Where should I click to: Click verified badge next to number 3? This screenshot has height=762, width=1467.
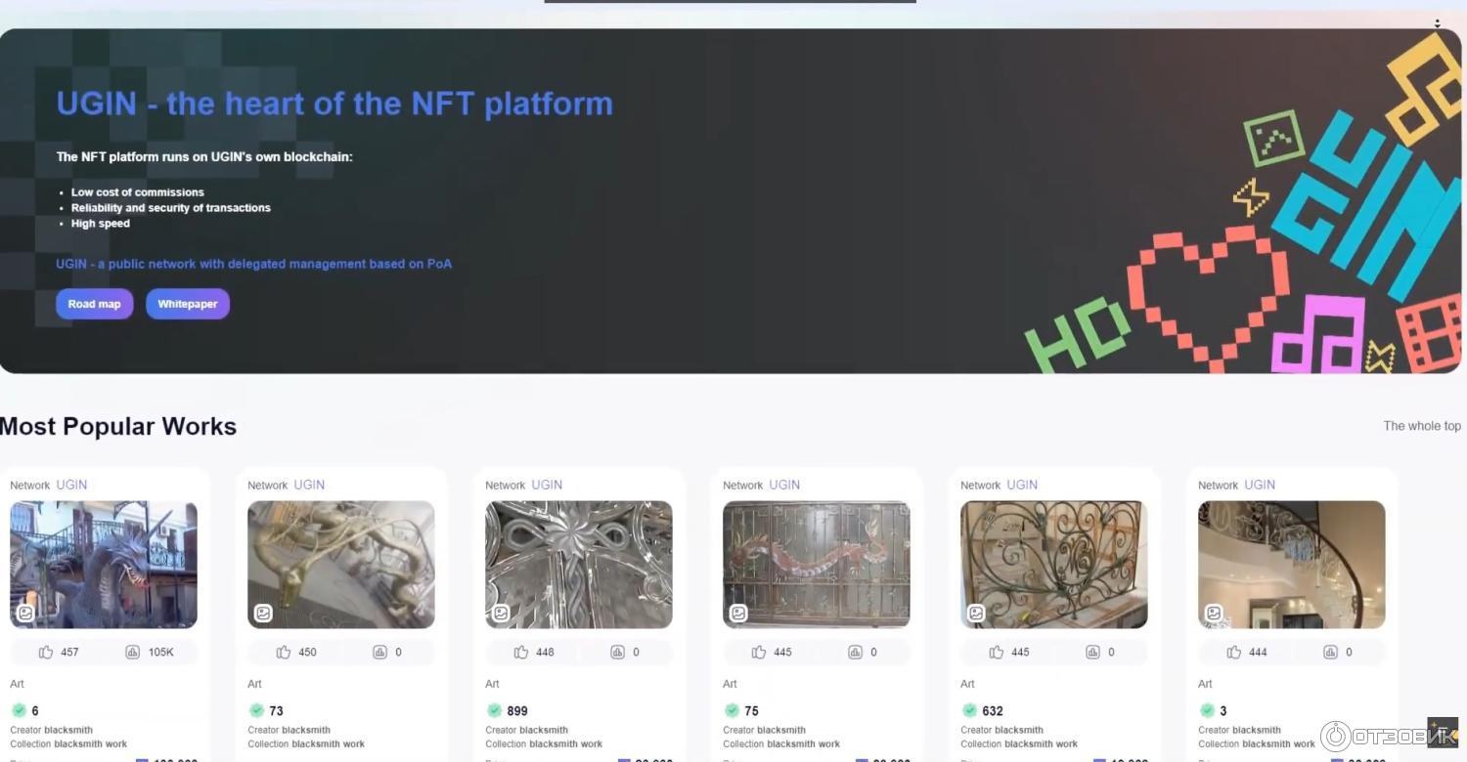click(1207, 710)
